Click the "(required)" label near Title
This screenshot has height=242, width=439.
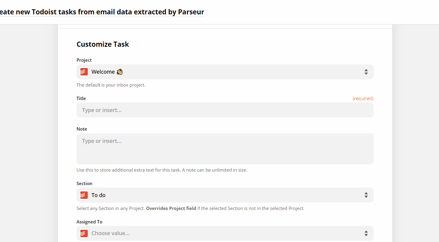coord(363,98)
